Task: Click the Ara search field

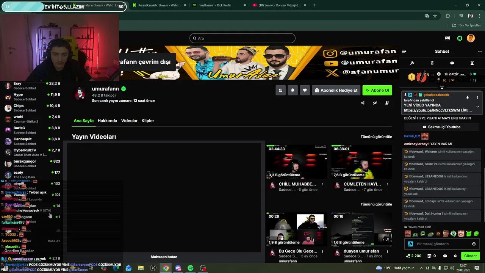Action: 242,38
